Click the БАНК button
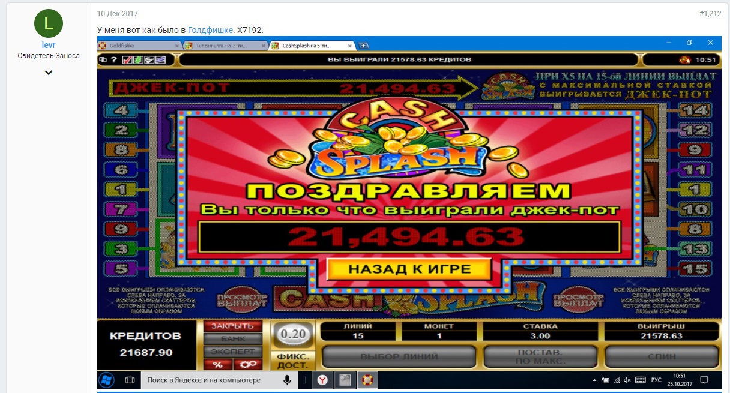 tap(233, 339)
